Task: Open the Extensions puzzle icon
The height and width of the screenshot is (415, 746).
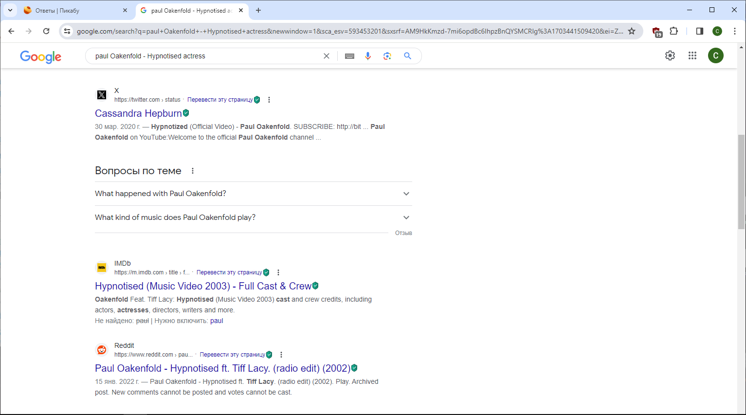Action: (674, 31)
